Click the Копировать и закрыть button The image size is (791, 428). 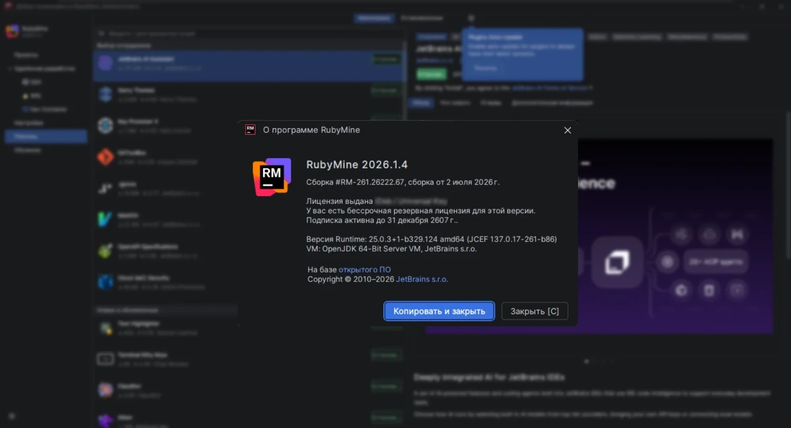pos(439,311)
